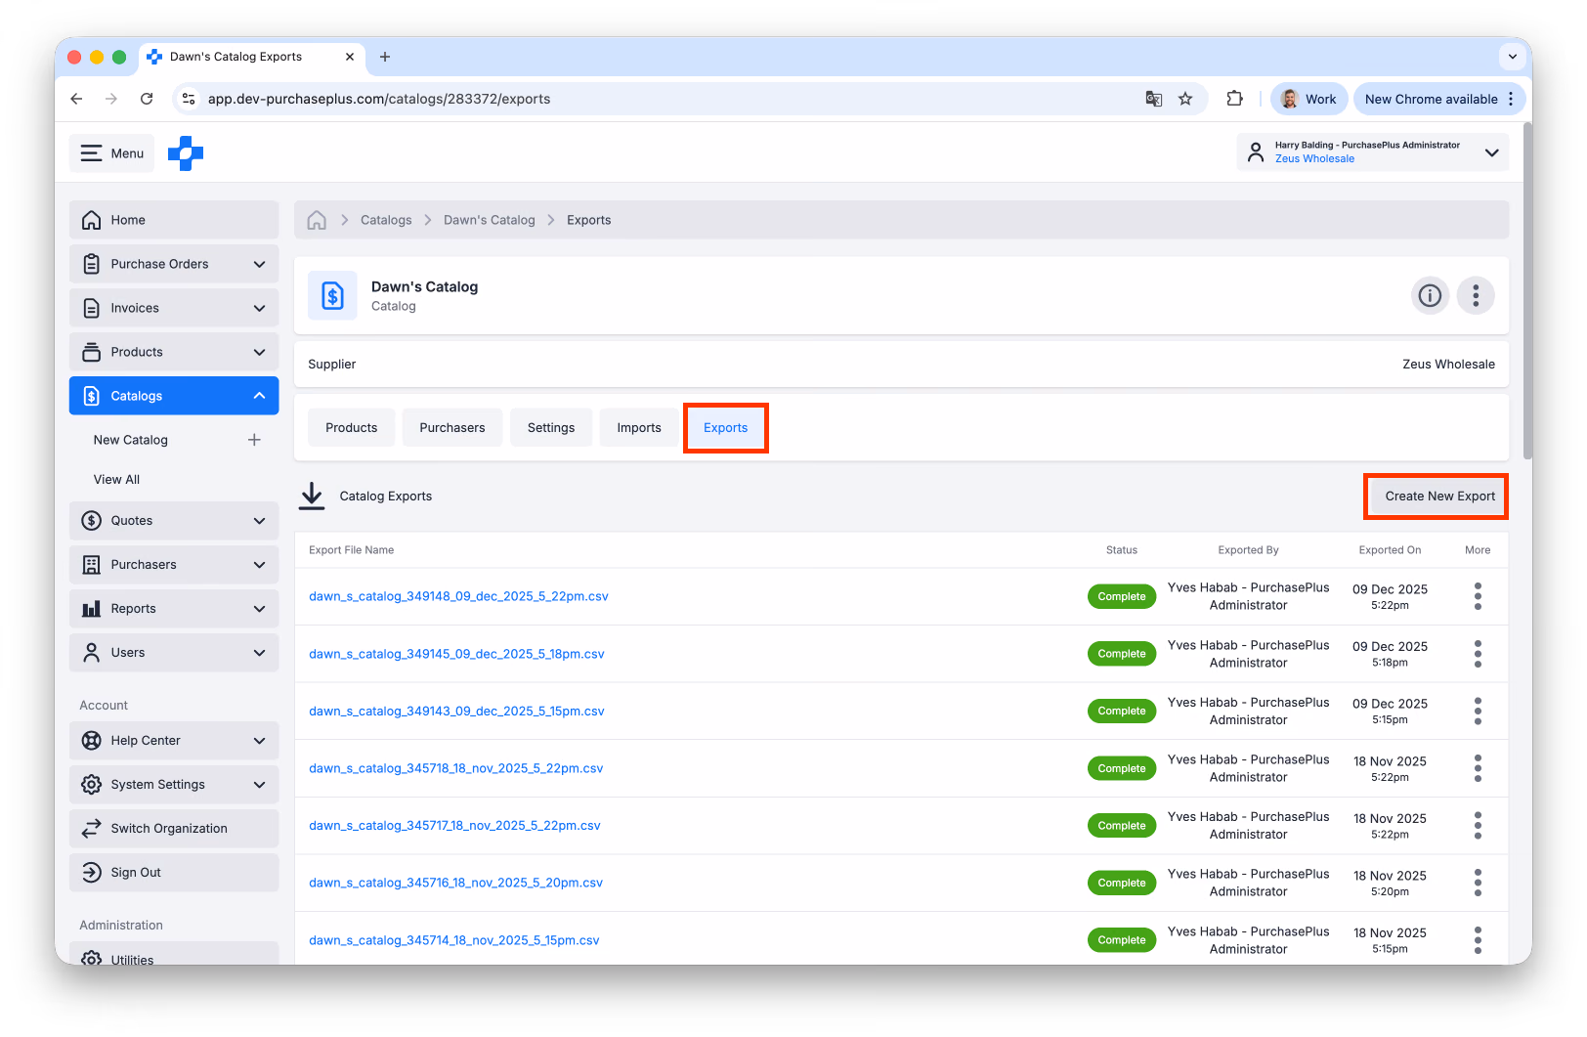Expand the Users sidebar section
Image resolution: width=1587 pixels, height=1037 pixels.
[174, 653]
